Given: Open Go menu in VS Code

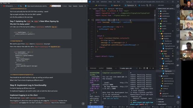Looking at the screenshot, I should 115,2.
